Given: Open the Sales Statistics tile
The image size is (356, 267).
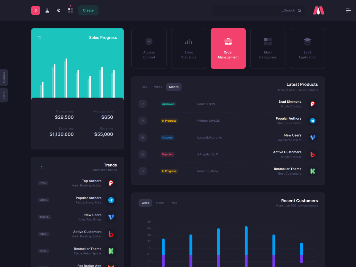Looking at the screenshot, I should tap(188, 48).
